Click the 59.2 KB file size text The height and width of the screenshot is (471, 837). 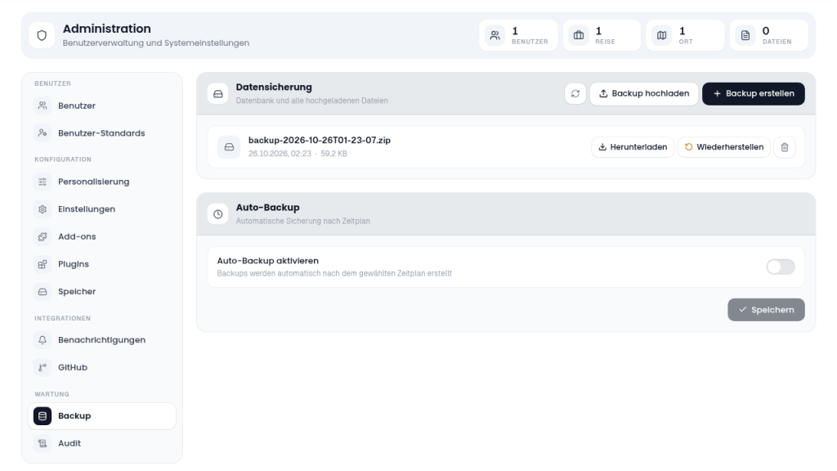pyautogui.click(x=333, y=154)
